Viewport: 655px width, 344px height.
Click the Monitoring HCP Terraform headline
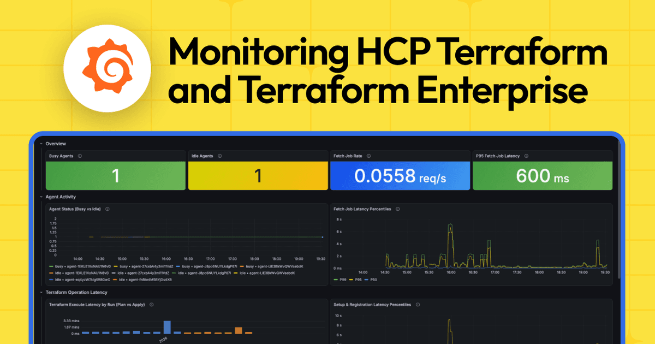pos(388,54)
